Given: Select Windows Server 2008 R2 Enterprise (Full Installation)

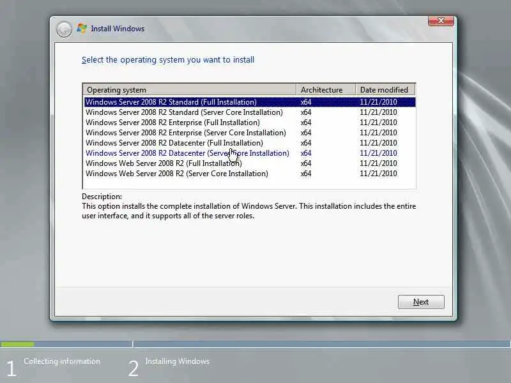Looking at the screenshot, I should (250, 123).
